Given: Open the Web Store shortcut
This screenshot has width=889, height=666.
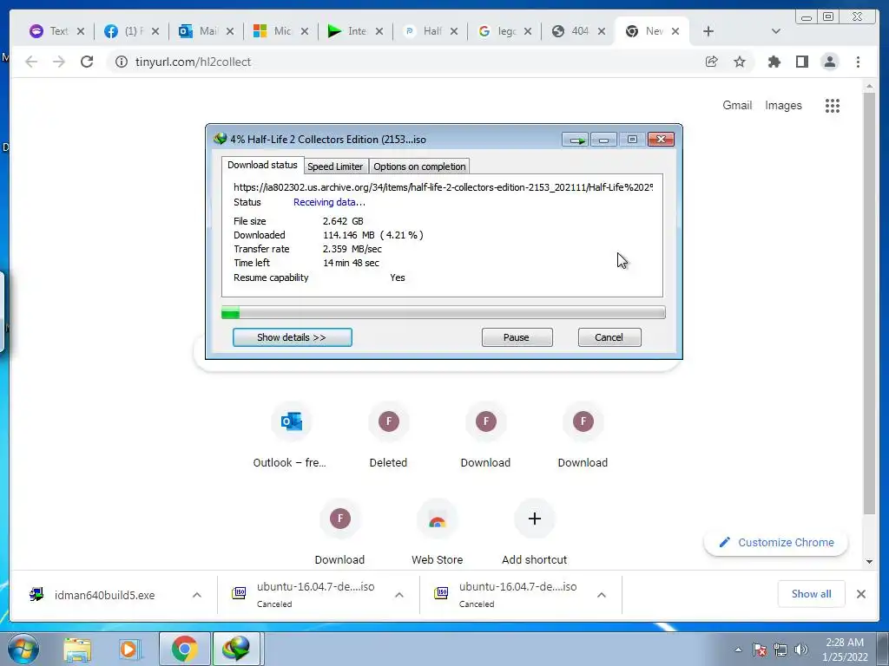Looking at the screenshot, I should (438, 532).
